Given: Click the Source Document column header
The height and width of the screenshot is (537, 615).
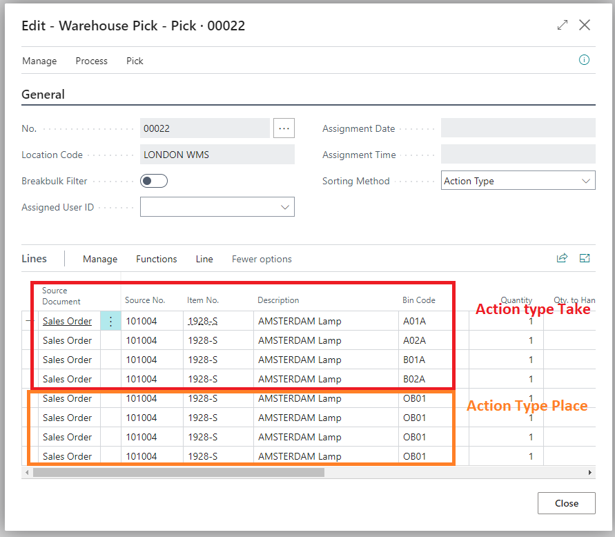Looking at the screenshot, I should [x=61, y=295].
